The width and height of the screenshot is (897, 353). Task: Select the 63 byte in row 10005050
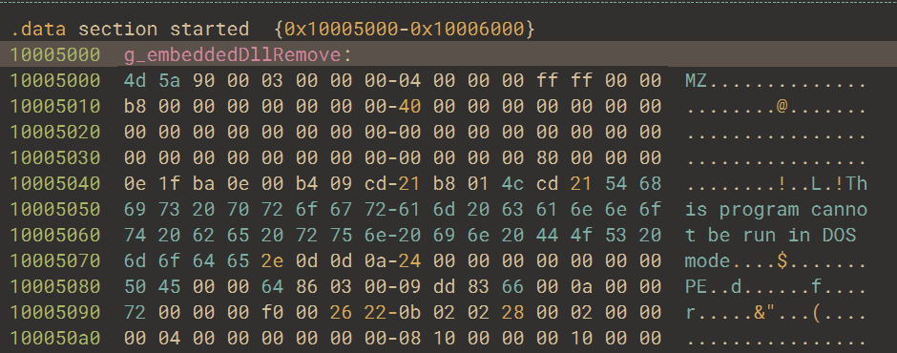point(513,209)
